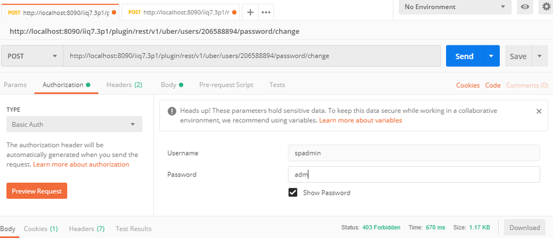Open the Basic Auth type dropdown
The image size is (553, 238).
tap(74, 125)
